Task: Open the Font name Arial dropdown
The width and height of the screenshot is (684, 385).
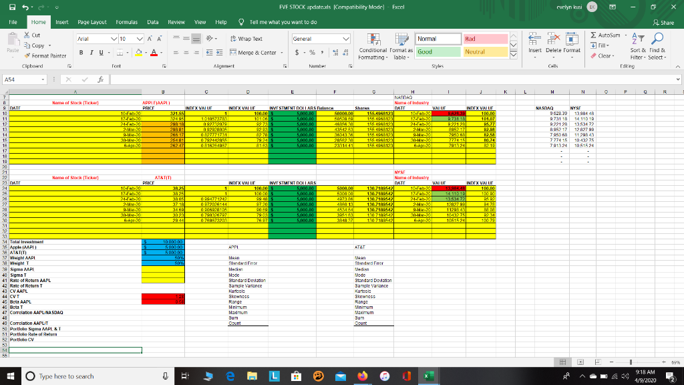Action: click(114, 39)
